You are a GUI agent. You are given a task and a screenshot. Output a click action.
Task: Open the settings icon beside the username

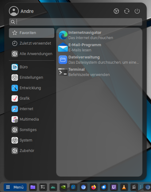116,11
